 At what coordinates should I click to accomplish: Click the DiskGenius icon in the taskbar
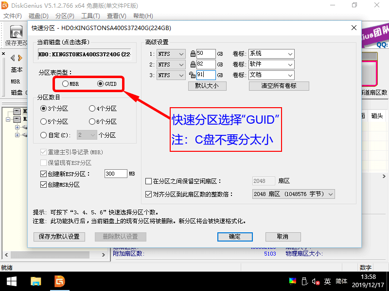pos(59,281)
